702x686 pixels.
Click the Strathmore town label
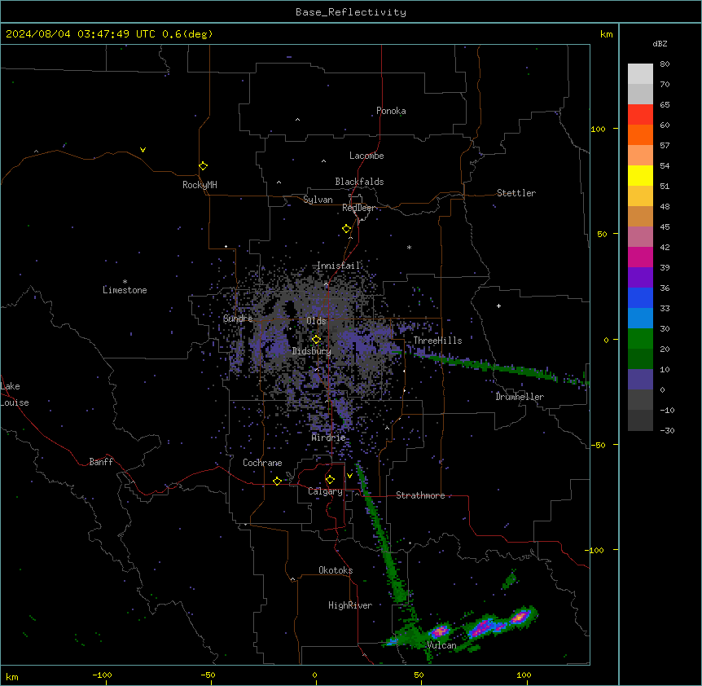pyautogui.click(x=420, y=495)
